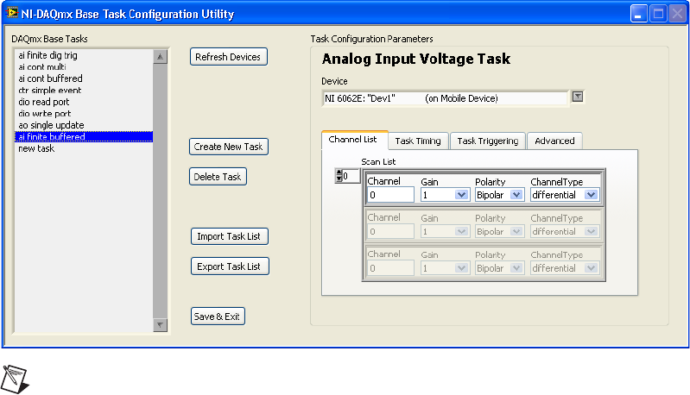The image size is (690, 395).
Task: Click the Scan List index stepper
Action: 339,176
